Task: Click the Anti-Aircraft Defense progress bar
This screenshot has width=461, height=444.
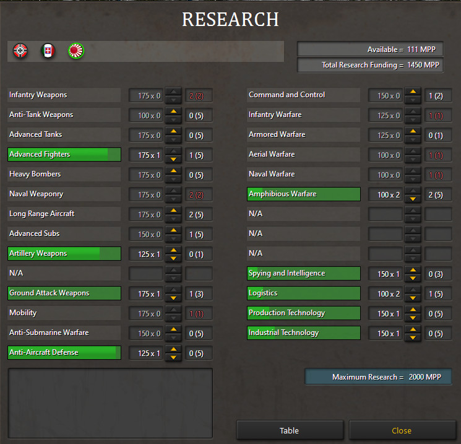Action: click(64, 352)
